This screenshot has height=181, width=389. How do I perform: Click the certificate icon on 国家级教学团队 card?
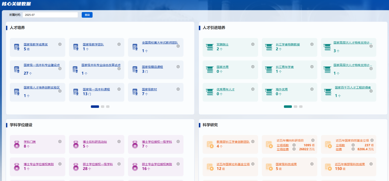pos(76,47)
